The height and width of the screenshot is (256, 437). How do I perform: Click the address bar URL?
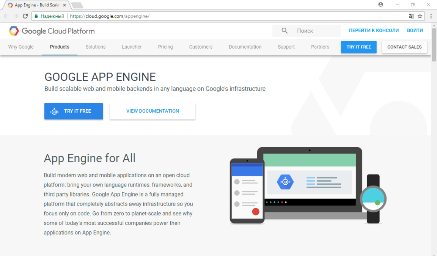[x=110, y=16]
